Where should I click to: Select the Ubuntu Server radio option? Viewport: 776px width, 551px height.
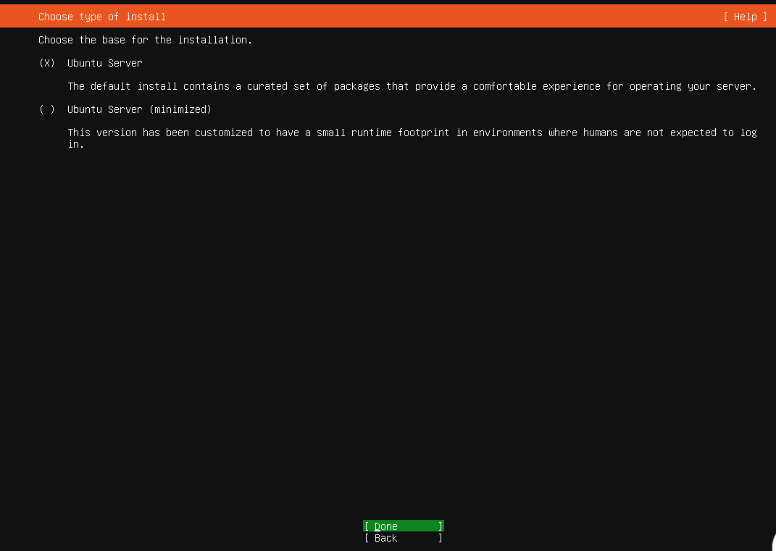tap(47, 63)
